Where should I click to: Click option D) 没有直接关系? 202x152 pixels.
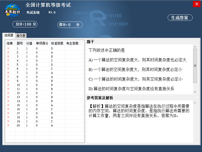click(131, 89)
